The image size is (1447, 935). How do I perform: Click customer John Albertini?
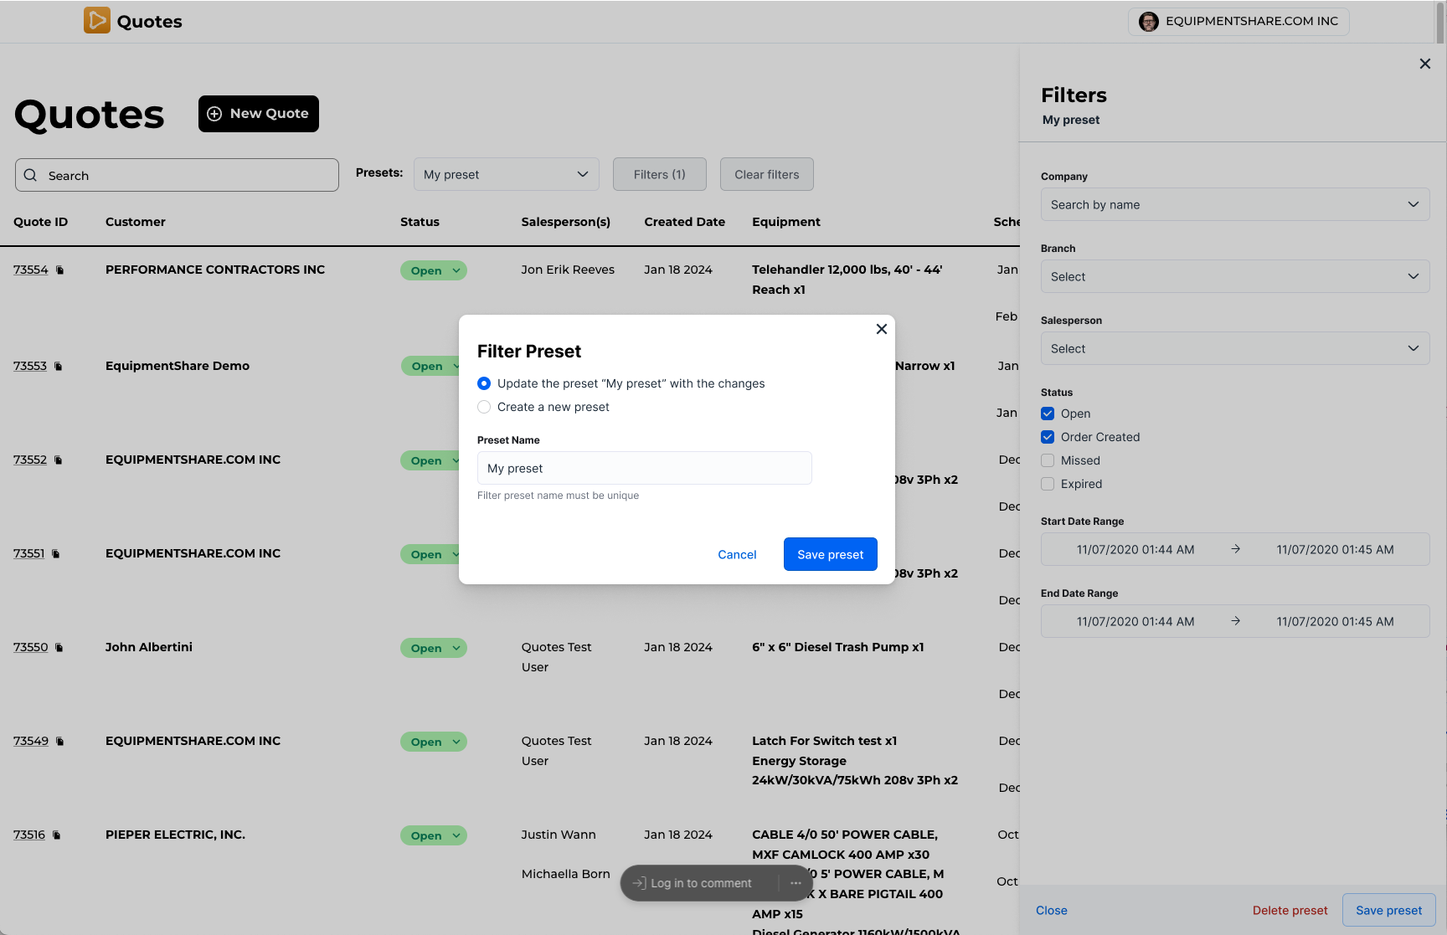149,647
